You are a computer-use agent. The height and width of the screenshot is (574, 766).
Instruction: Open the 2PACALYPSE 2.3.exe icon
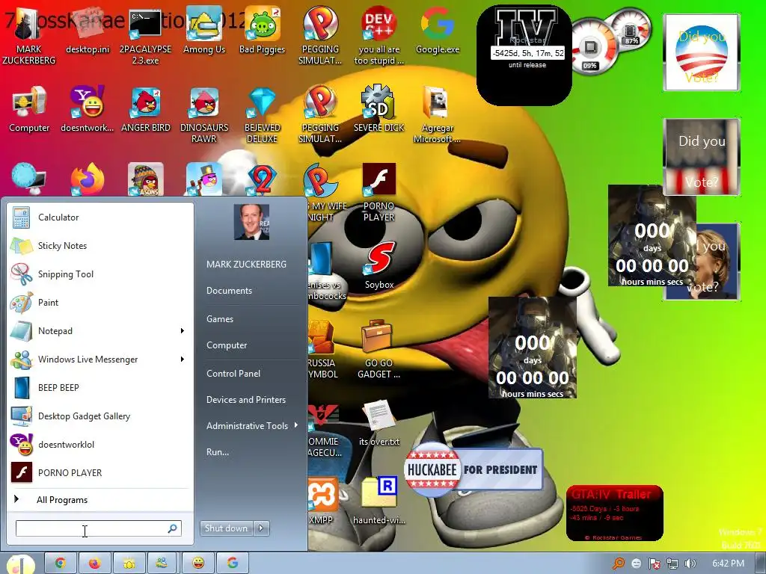pos(146,36)
